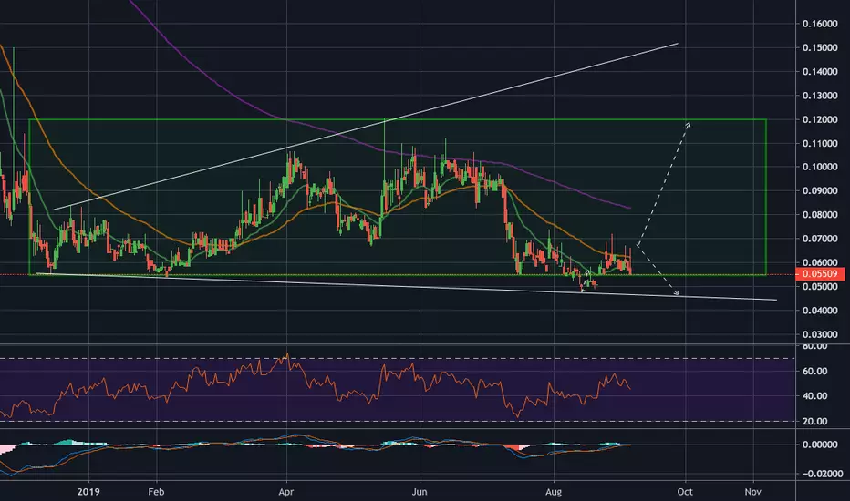Viewport: 850px width, 501px height.
Task: Click the RSI 20.00 scale label
Action: pos(814,421)
